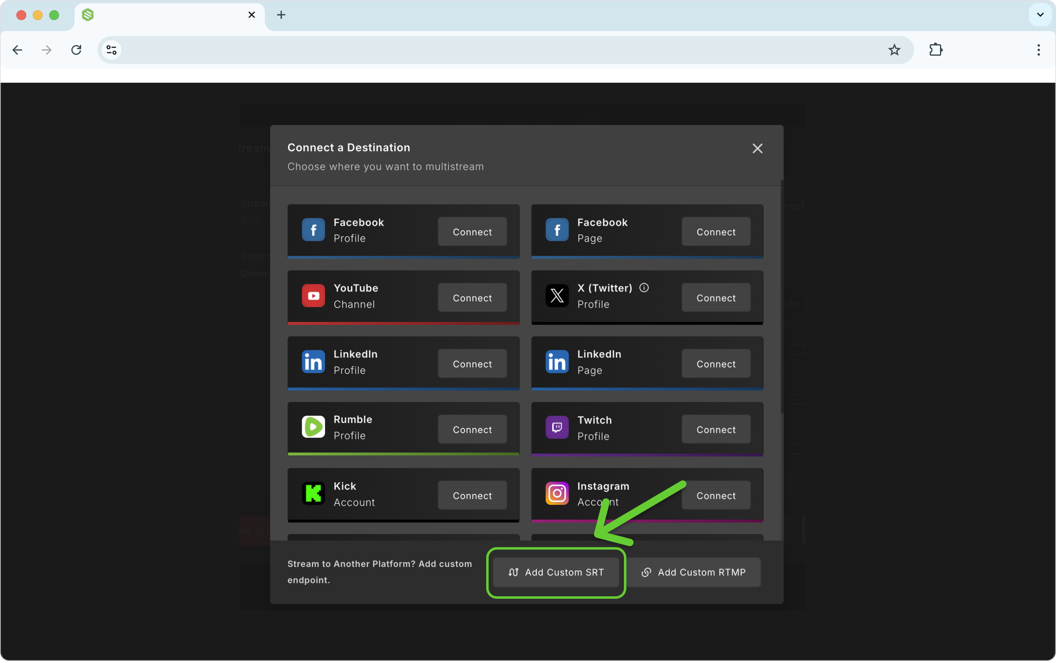The height and width of the screenshot is (661, 1056).
Task: Add a Custom SRT endpoint
Action: pyautogui.click(x=556, y=572)
